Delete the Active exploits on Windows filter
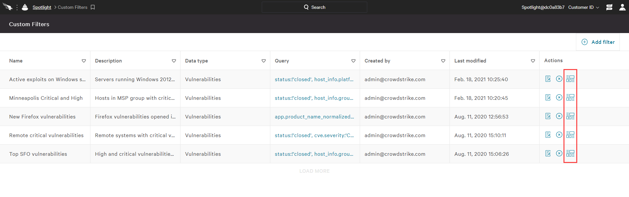Viewport: 629px width, 197px height. tap(559, 79)
